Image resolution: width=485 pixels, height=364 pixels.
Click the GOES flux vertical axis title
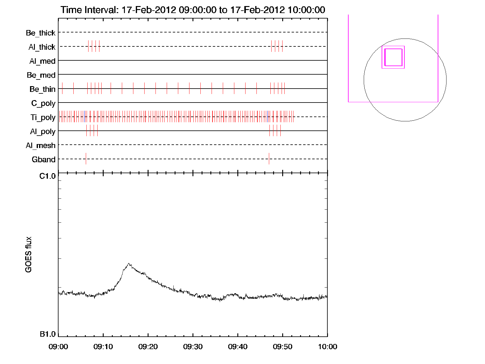(x=28, y=254)
